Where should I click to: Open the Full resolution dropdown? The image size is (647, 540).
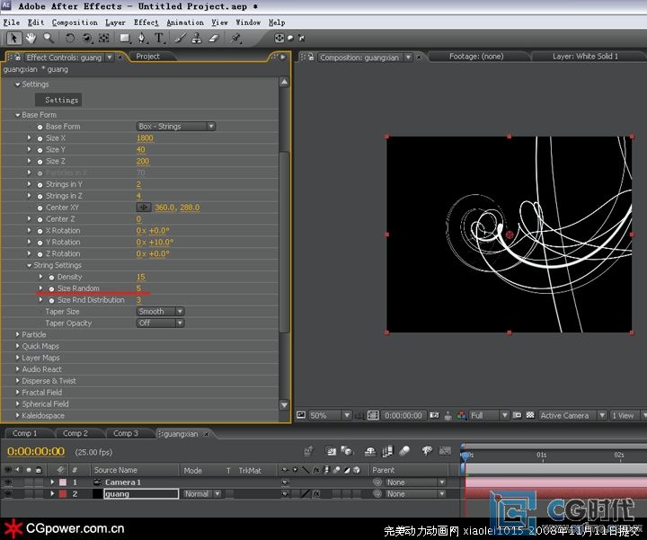tap(489, 415)
